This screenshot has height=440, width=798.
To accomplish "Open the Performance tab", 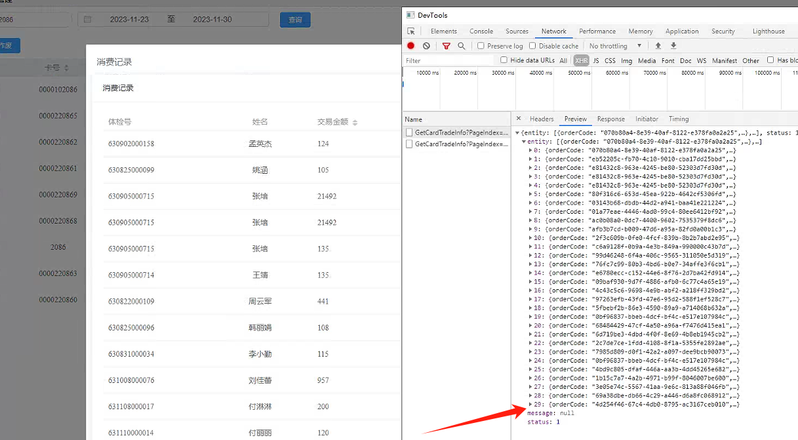I will (597, 31).
